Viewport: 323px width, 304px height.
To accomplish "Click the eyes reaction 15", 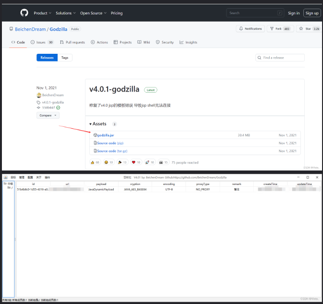I will 164,162.
